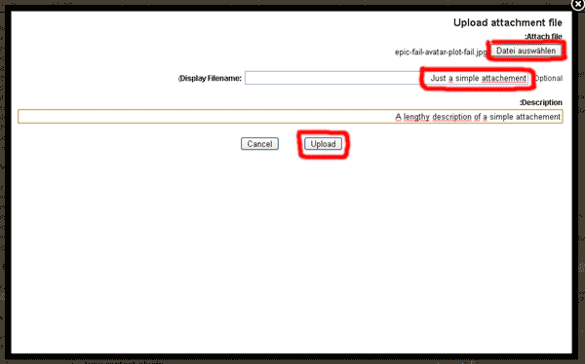Focus the Display Filename input field

(386, 78)
